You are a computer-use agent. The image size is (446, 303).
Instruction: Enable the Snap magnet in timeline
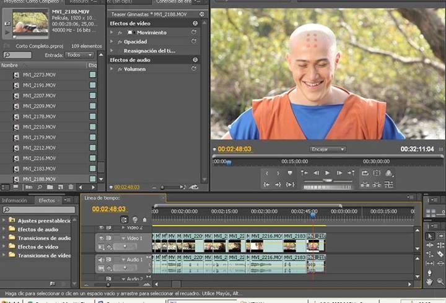pyautogui.click(x=125, y=219)
